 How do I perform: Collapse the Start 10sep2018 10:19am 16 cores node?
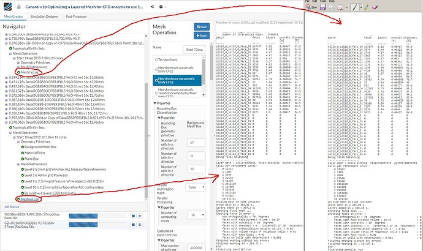pyautogui.click(x=15, y=137)
